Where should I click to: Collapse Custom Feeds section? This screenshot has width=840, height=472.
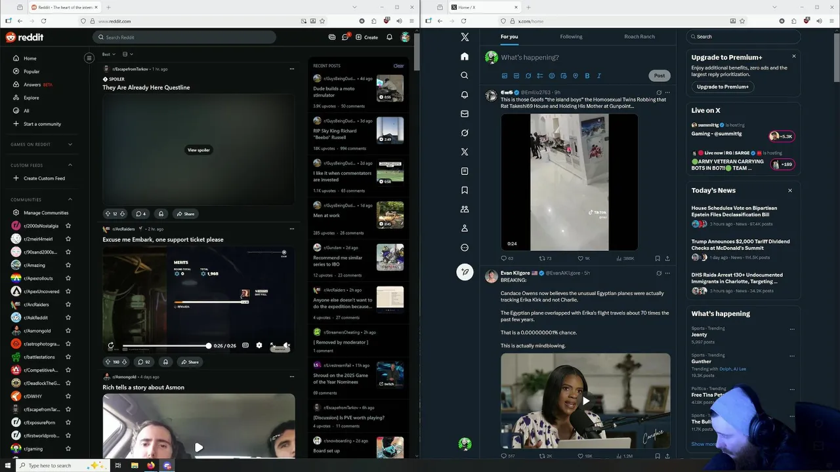[70, 165]
